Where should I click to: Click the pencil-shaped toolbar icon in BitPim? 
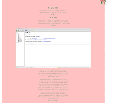click(29, 31)
